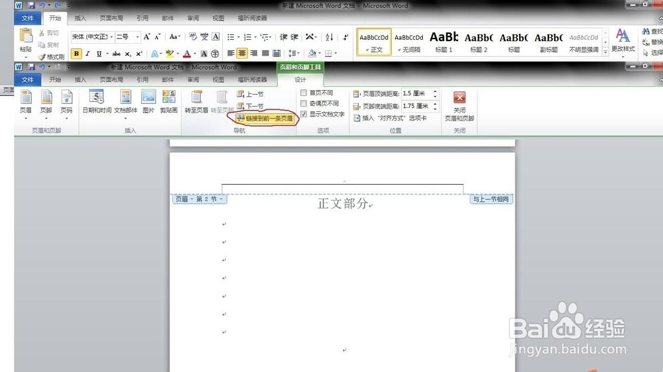
Task: Apply the 标题 1 heading style
Action: point(444,41)
